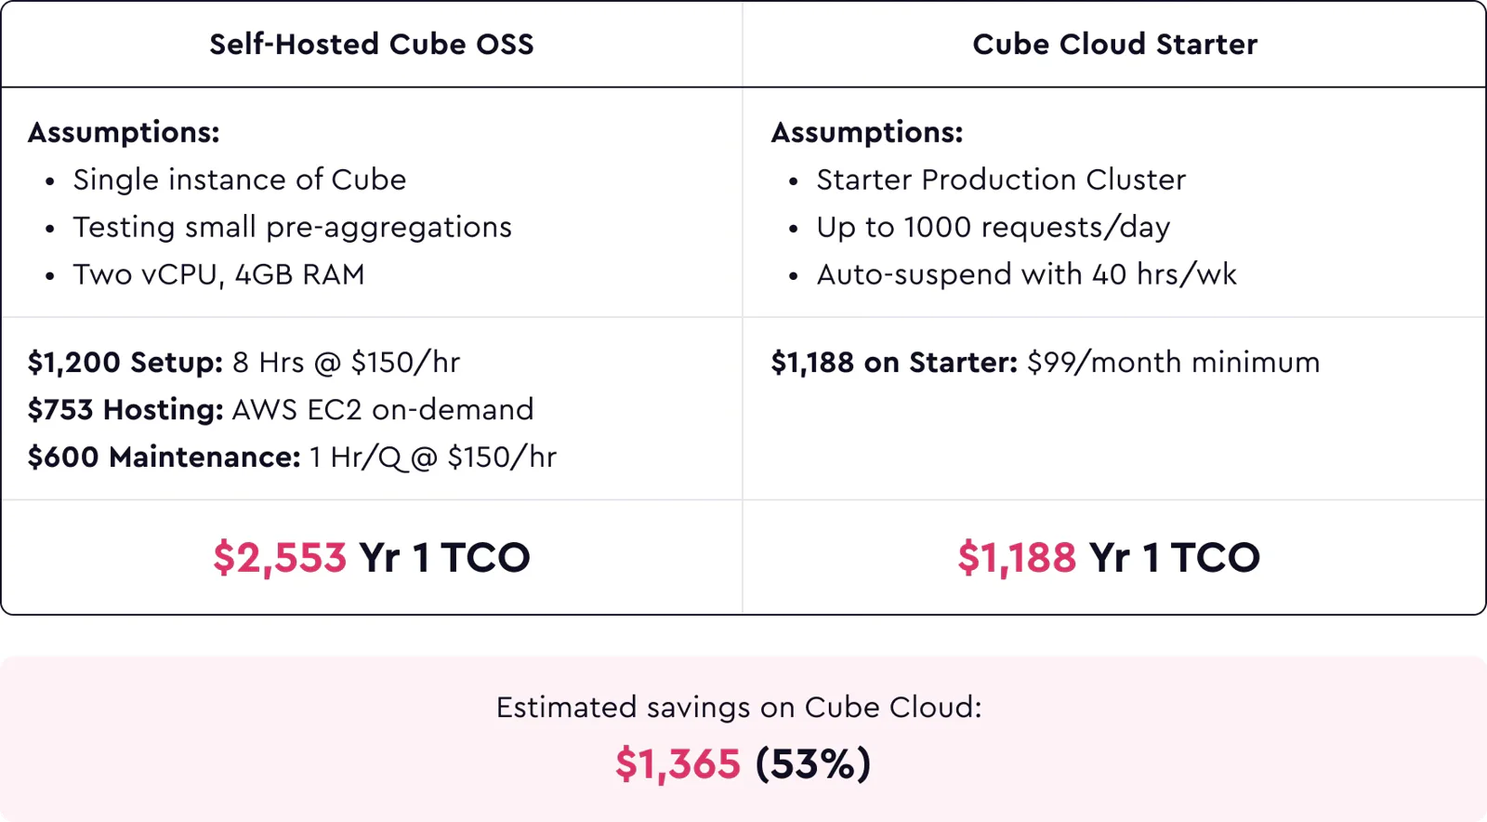Click the Single instance of Cube bullet
1487x822 pixels.
tap(240, 179)
